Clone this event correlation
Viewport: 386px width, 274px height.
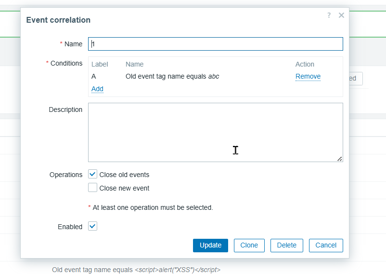coord(249,245)
